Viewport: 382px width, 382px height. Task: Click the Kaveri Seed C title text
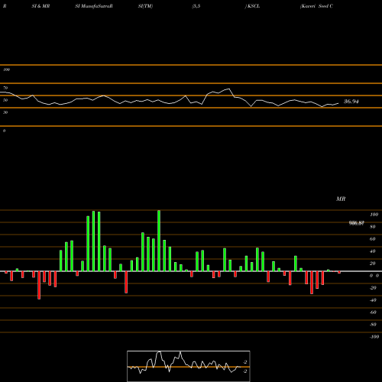tap(316, 6)
